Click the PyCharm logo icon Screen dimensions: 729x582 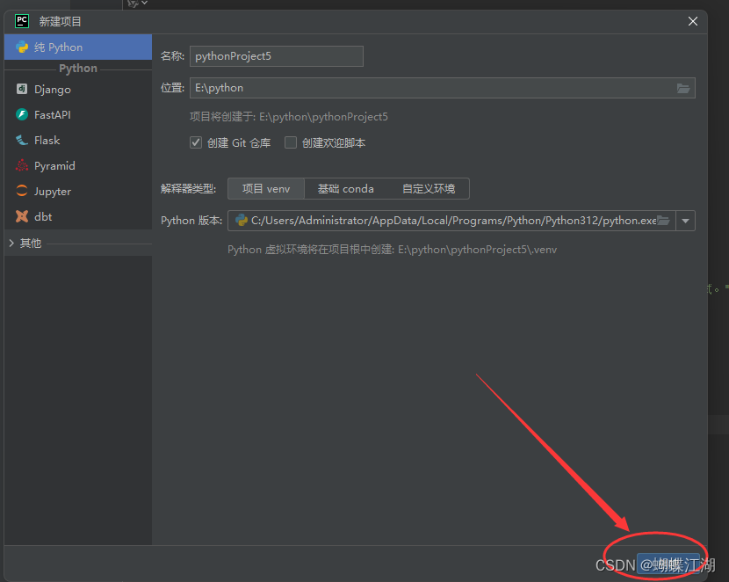tap(20, 20)
